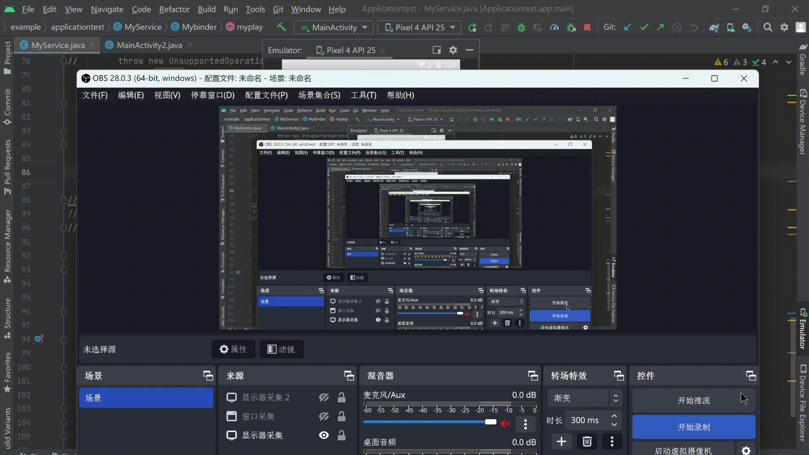Open transition properties three-dot menu

tap(612, 441)
